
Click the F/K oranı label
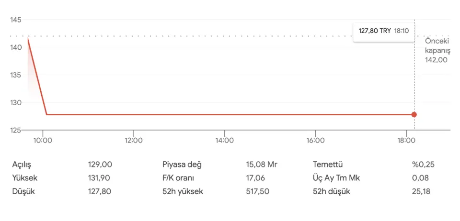point(180,178)
